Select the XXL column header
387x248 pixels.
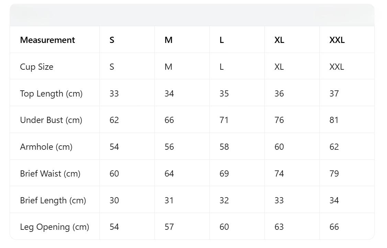(337, 40)
